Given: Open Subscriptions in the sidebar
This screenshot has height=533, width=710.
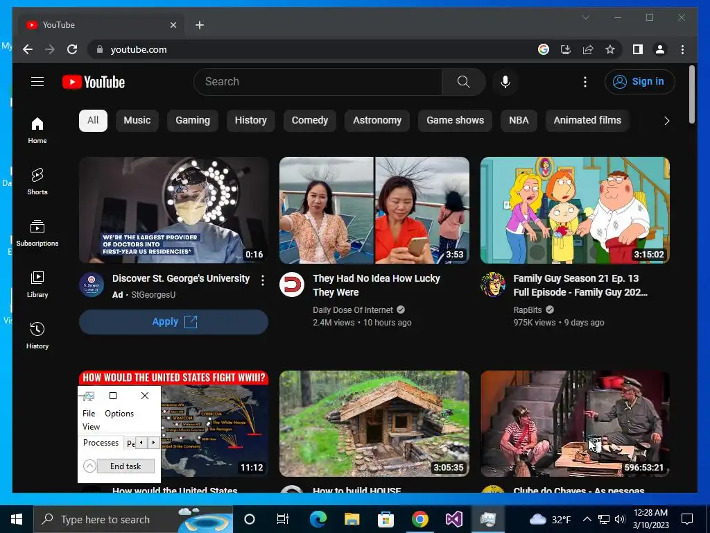Looking at the screenshot, I should (37, 233).
